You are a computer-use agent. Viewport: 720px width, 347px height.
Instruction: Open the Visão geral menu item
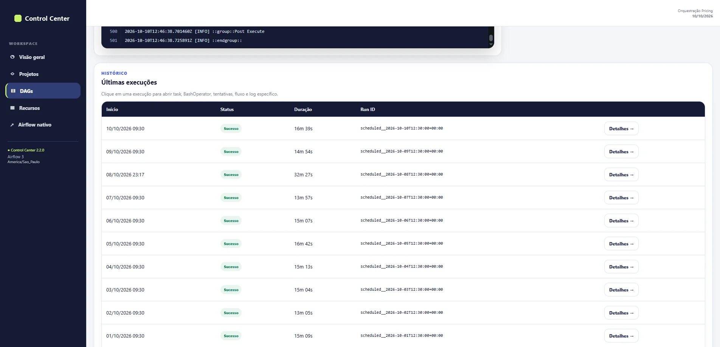pyautogui.click(x=43, y=57)
